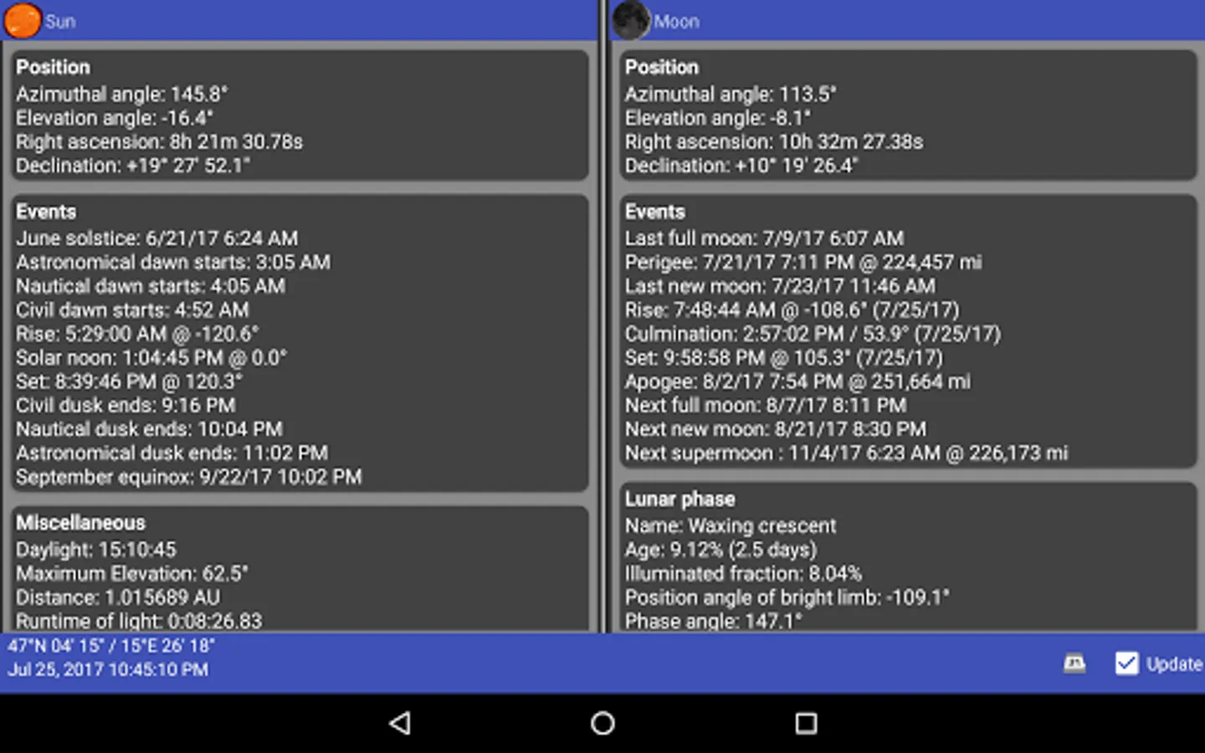This screenshot has width=1205, height=753.
Task: Tap Nautical dusk ends: 10:04 PM
Action: [x=149, y=429]
